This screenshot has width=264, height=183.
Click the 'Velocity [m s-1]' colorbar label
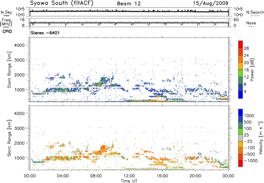tap(261, 138)
